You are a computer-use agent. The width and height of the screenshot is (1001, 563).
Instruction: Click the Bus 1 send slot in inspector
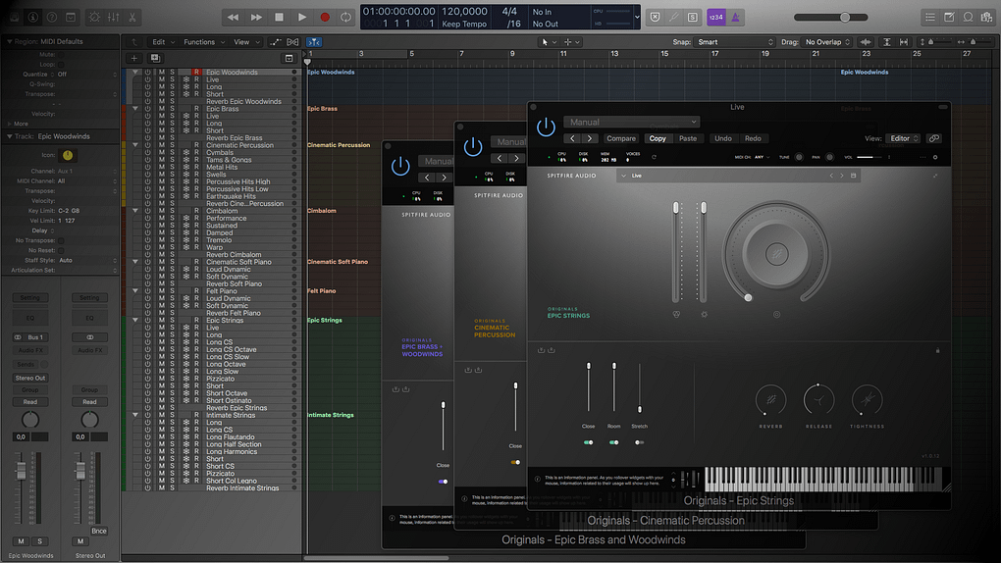[30, 337]
